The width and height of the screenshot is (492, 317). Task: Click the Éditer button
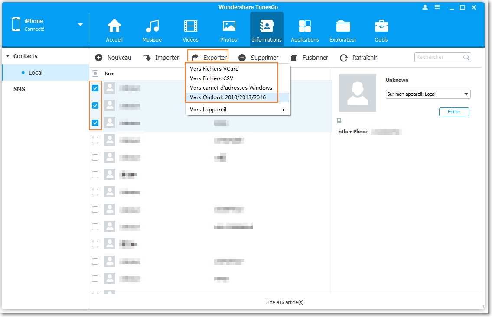[454, 112]
